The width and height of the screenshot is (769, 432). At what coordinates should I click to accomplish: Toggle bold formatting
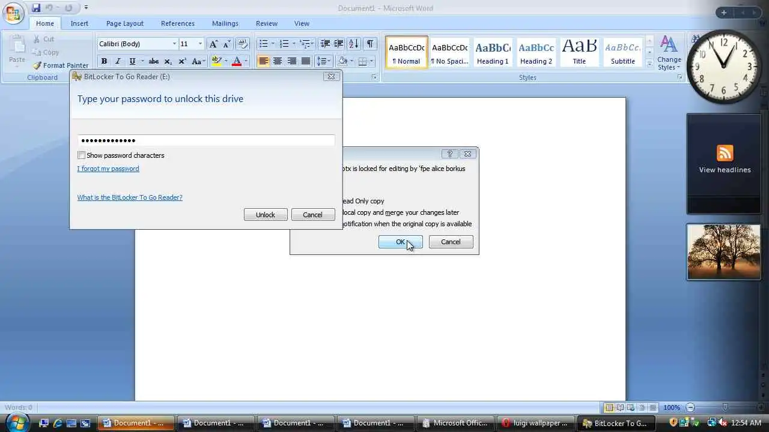pos(104,61)
